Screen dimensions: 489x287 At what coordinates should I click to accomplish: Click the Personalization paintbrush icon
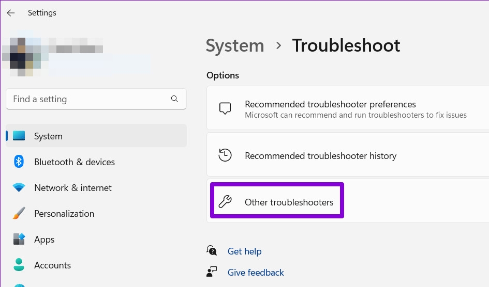tap(19, 213)
